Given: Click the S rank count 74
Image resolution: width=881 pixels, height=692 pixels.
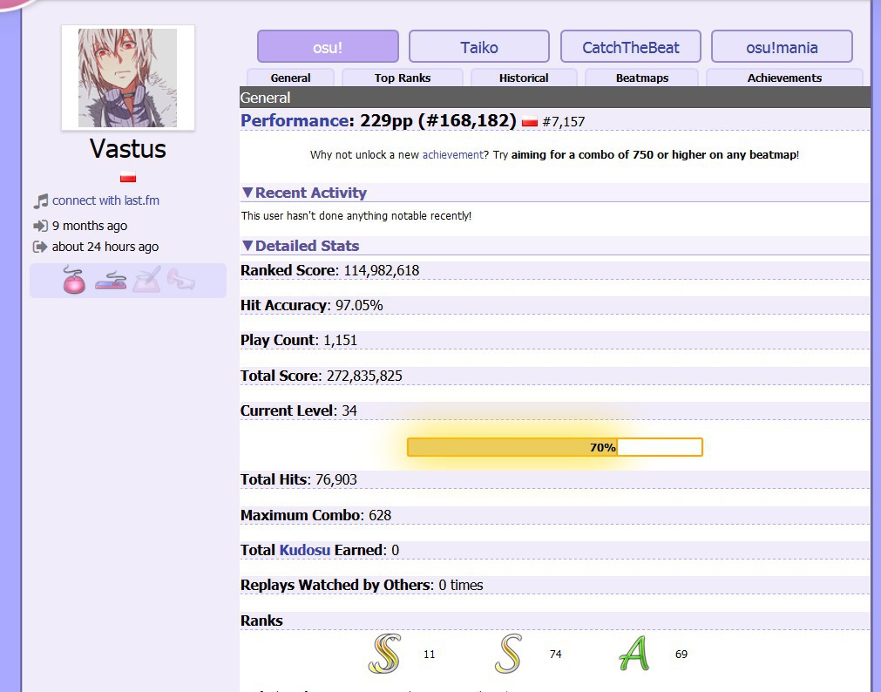Looking at the screenshot, I should coord(555,654).
